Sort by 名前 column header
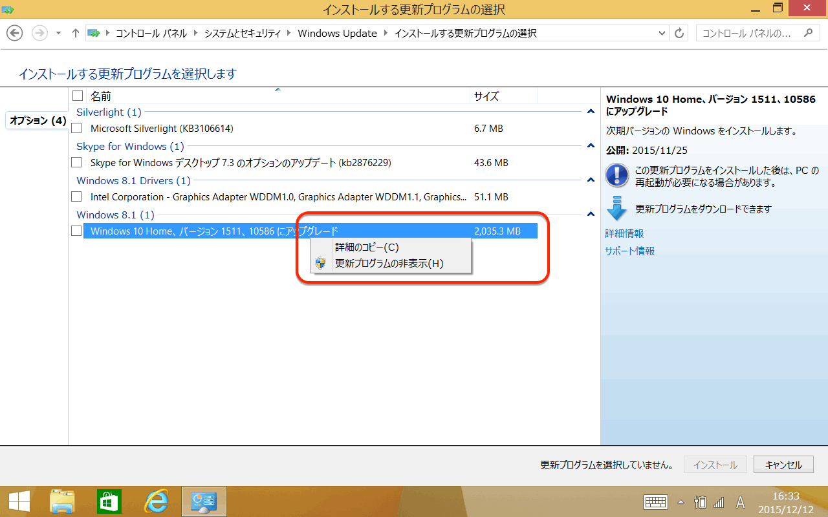 (101, 96)
